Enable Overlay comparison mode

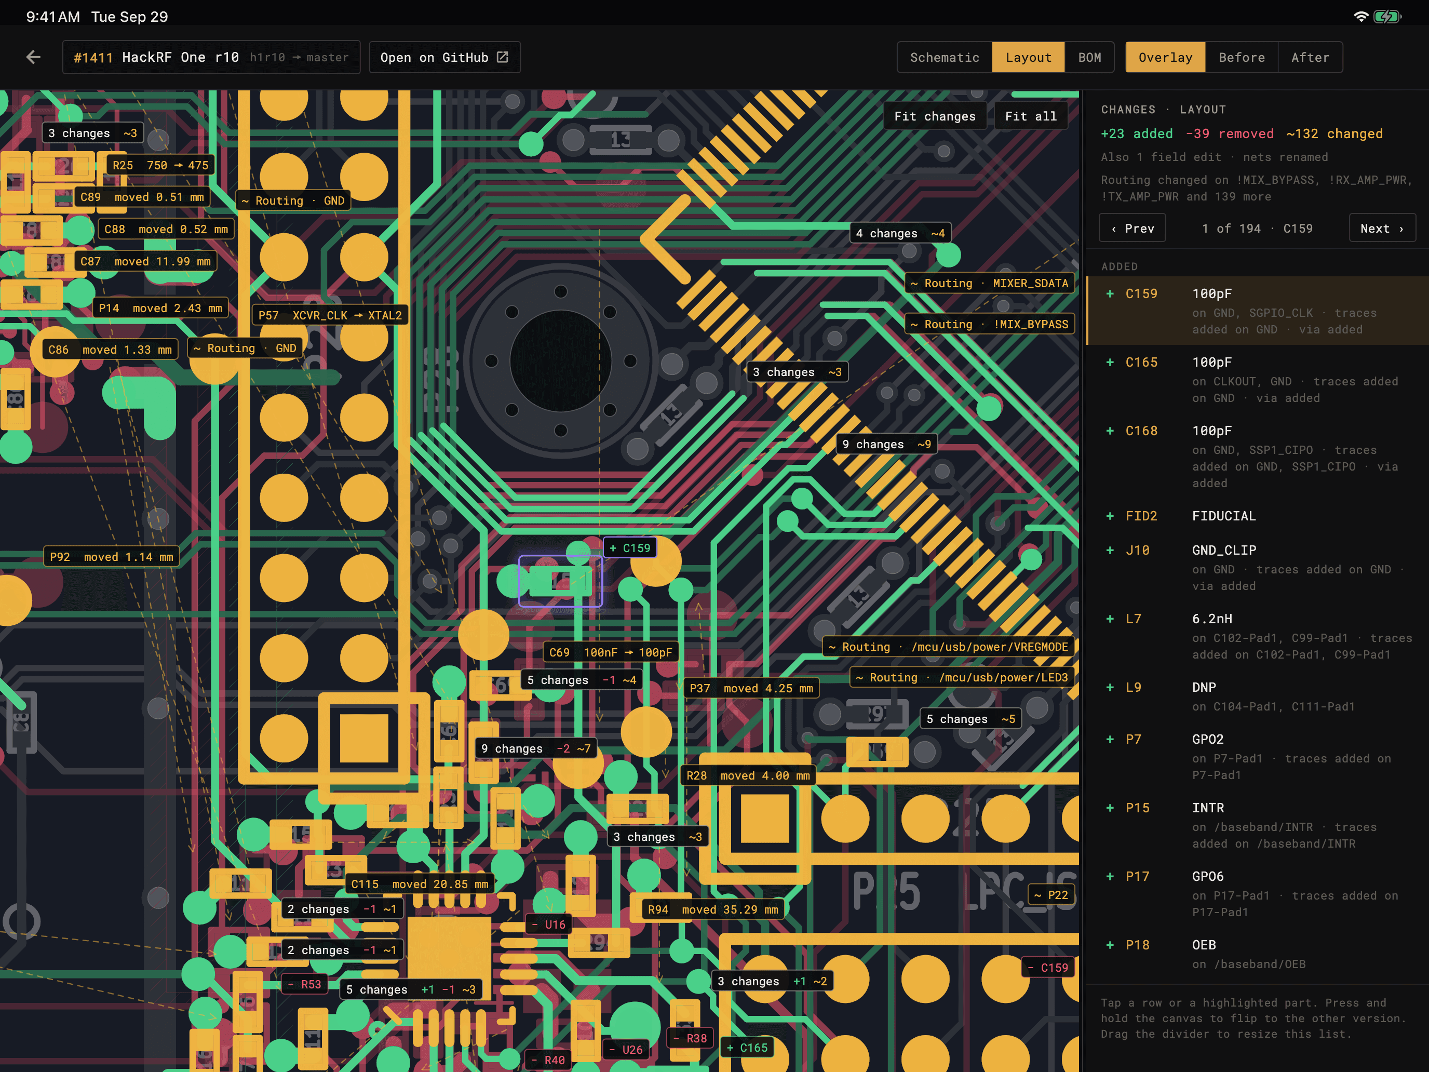[1165, 58]
